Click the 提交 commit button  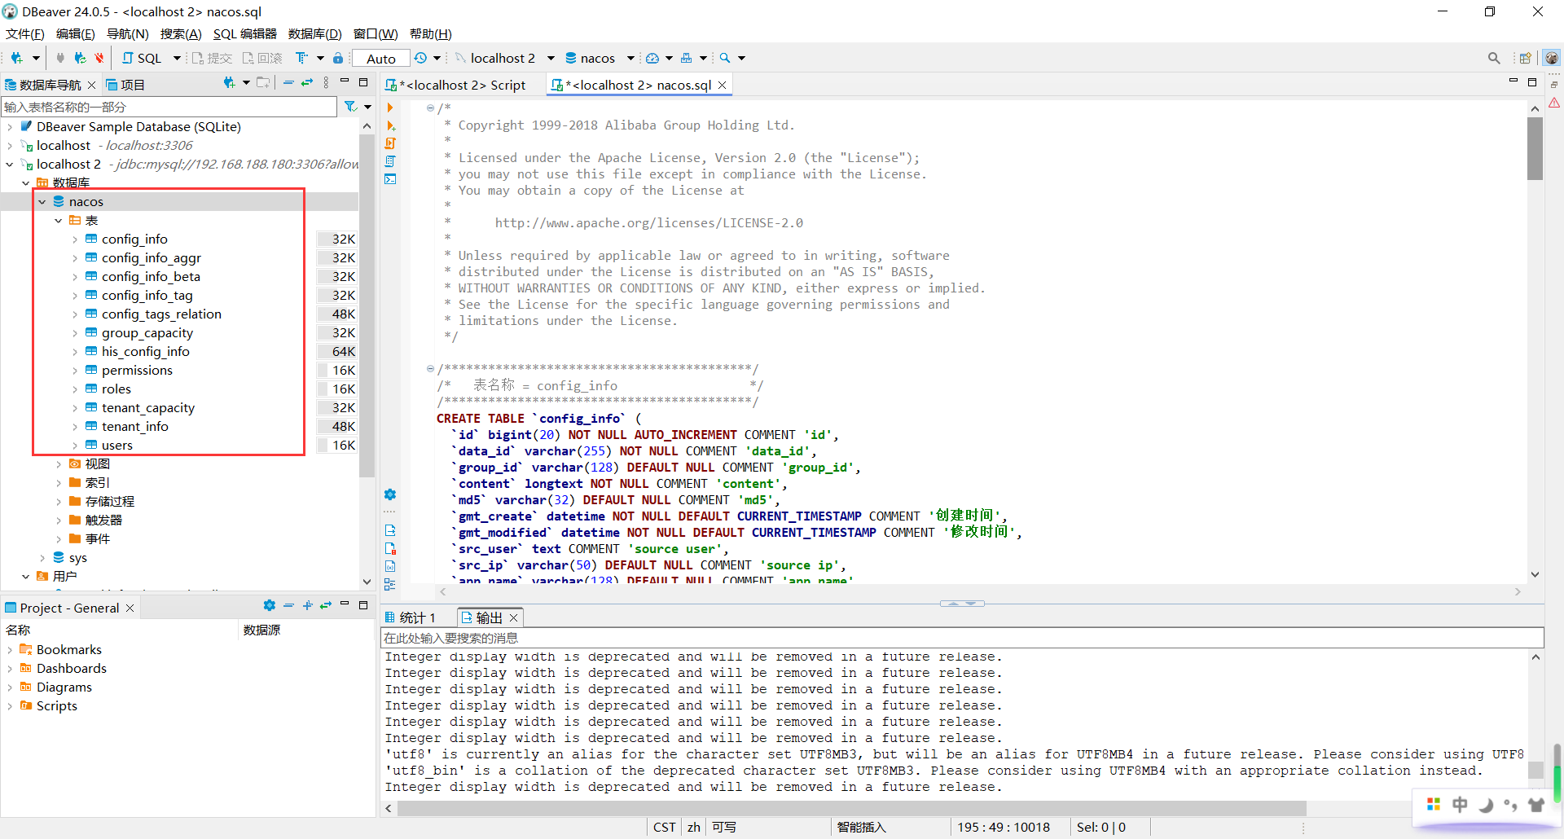(x=212, y=58)
